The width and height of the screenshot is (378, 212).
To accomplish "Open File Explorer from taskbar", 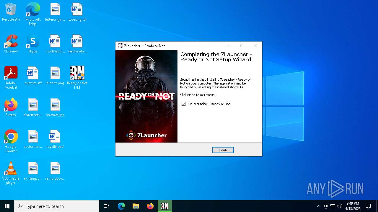I will point(136,206).
